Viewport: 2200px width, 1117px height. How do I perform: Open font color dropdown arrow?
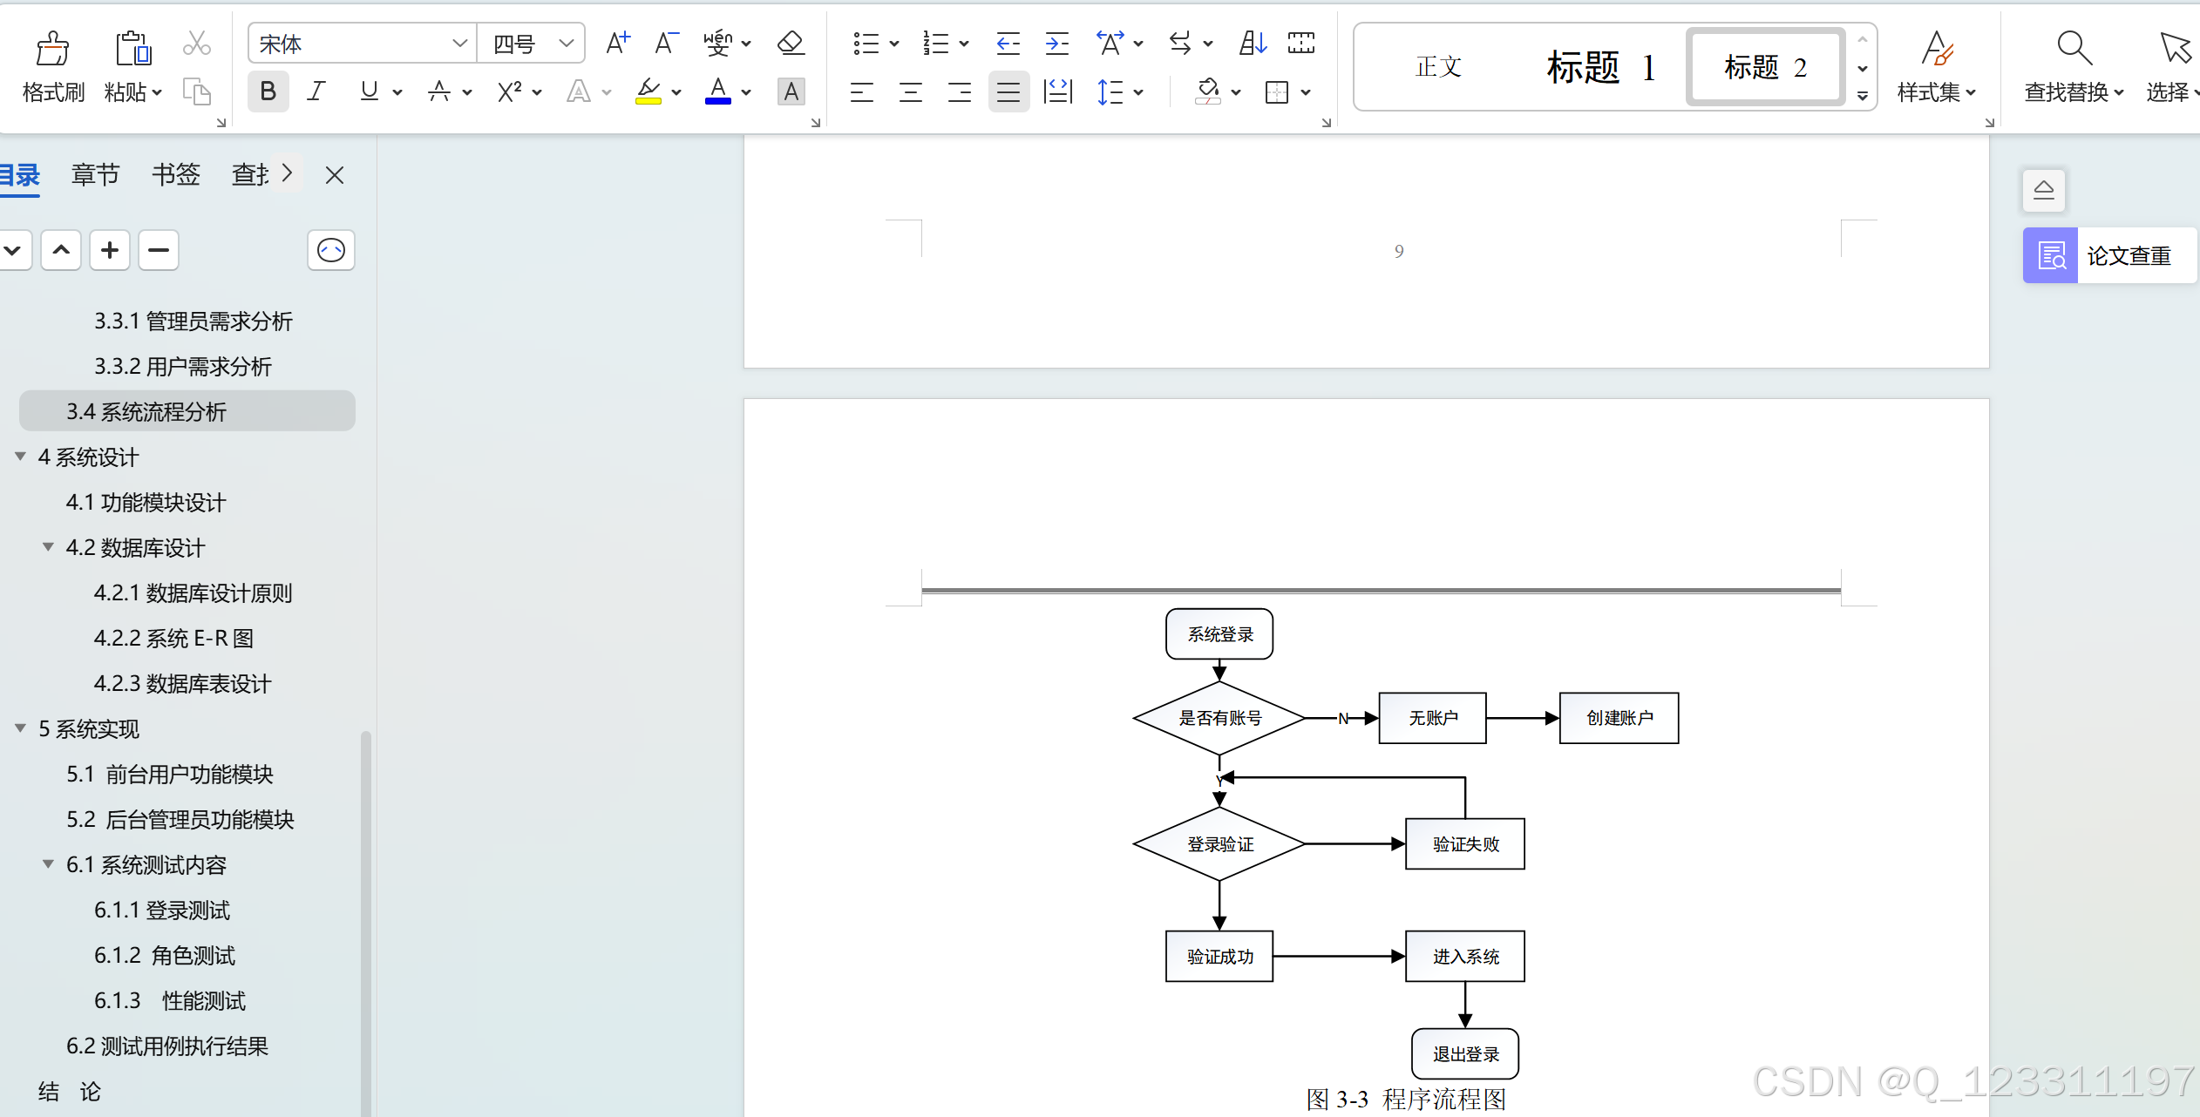pos(746,92)
